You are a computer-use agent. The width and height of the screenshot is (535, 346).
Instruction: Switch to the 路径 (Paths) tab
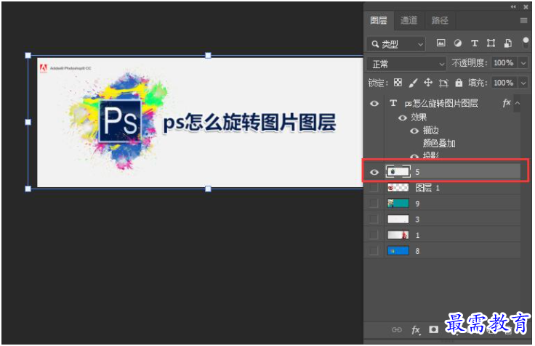click(440, 20)
